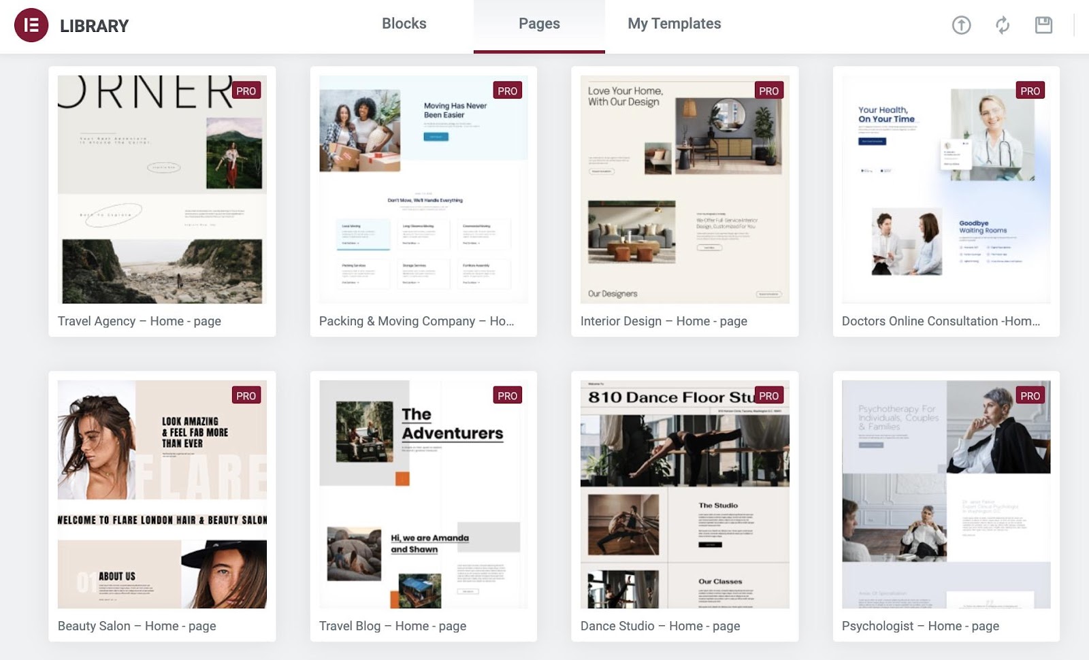Open the Doctors Online Consultation template preview
Viewport: 1089px width, 660px height.
click(x=945, y=191)
